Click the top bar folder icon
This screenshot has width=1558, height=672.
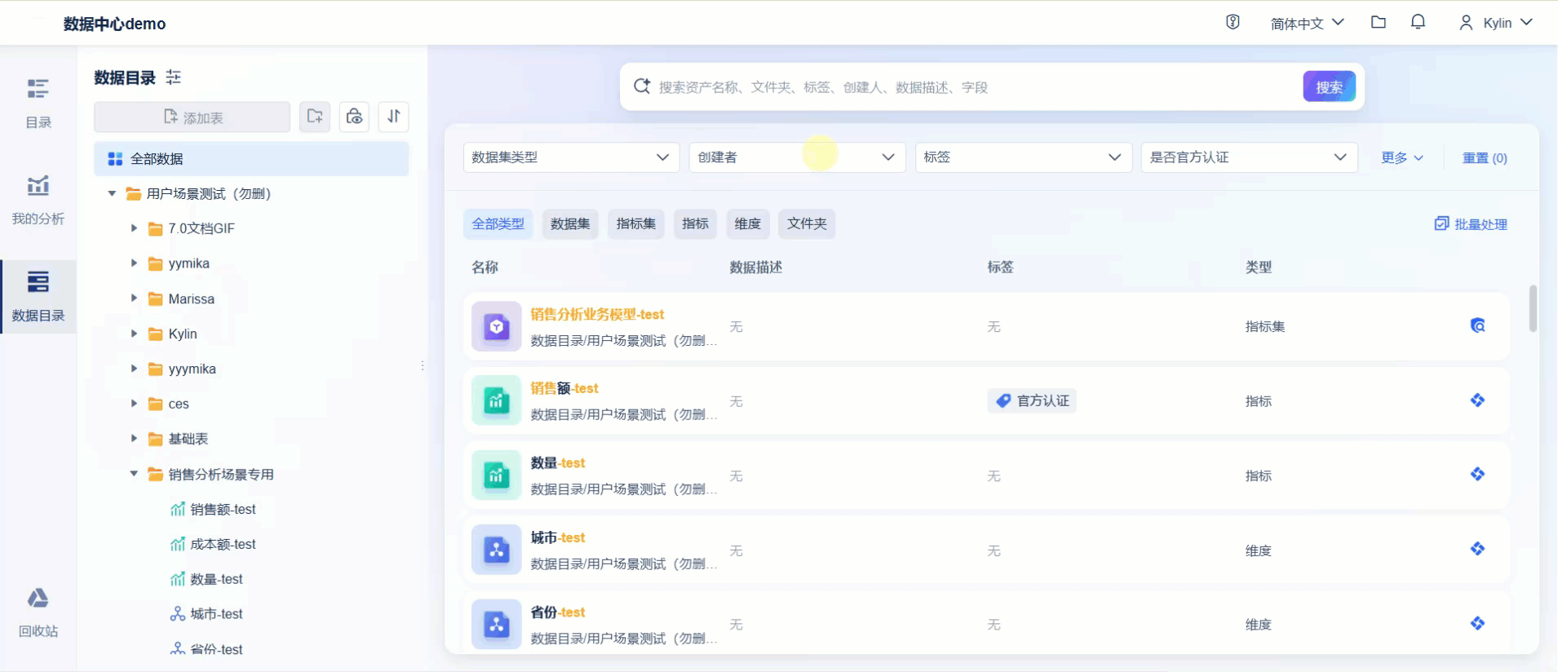[1379, 23]
